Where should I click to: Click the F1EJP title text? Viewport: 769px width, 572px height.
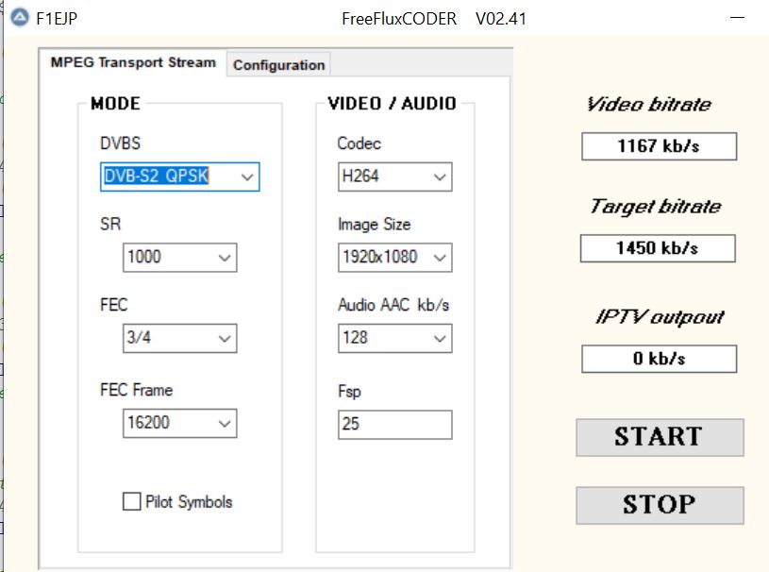tap(57, 19)
